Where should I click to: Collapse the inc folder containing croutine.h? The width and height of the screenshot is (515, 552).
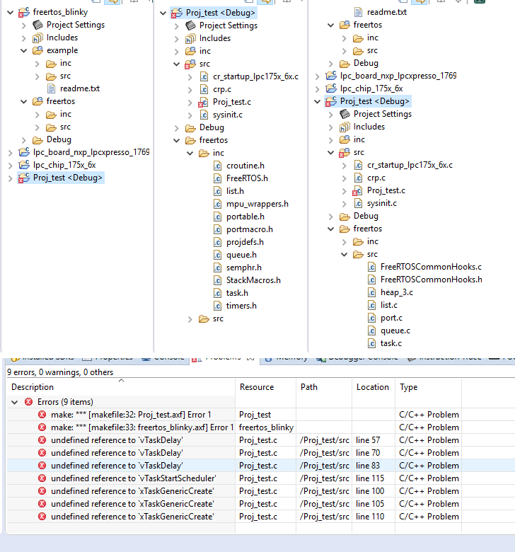[190, 153]
